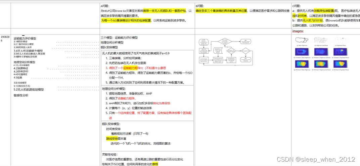
Task: Select the (c) Populated Places dot map
Action: click(340, 40)
